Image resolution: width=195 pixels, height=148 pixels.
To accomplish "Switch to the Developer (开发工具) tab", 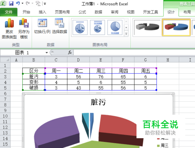I will click(x=151, y=12).
